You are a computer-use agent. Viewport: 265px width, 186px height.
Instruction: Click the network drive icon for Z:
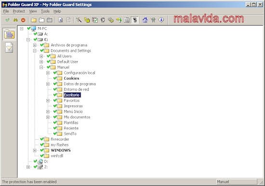40,167
